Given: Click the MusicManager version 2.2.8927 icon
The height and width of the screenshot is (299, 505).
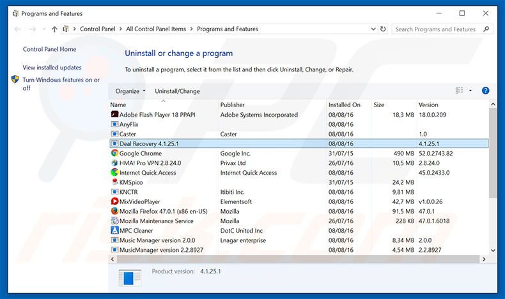Looking at the screenshot, I should (114, 249).
